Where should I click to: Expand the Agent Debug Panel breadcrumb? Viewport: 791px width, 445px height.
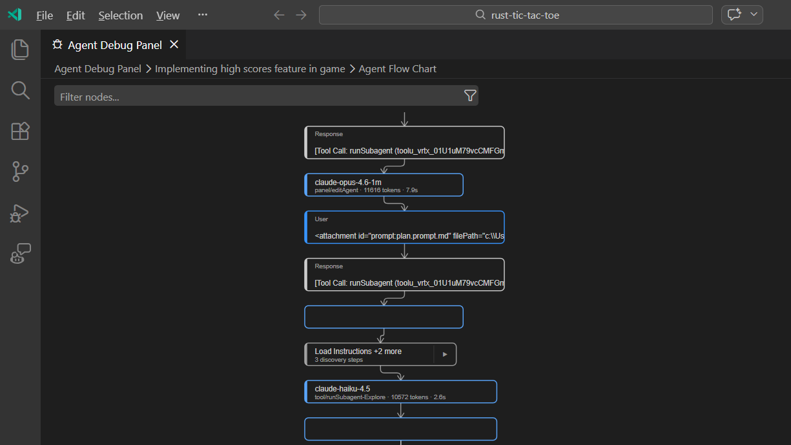98,68
